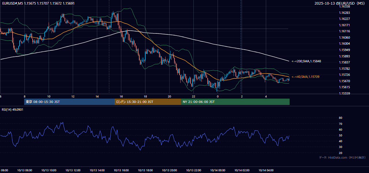369x173 pixels.
Task: Click RSI scale value 20
Action: tap(340, 153)
